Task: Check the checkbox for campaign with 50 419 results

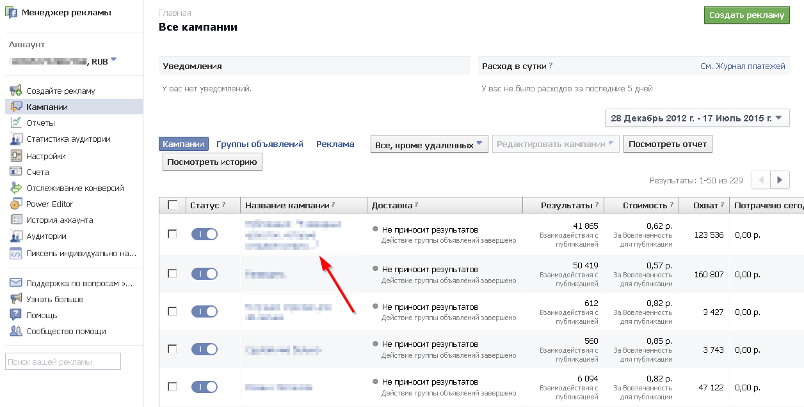Action: 172,273
